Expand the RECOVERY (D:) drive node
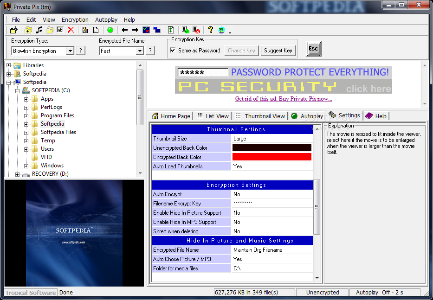This screenshot has width=433, height=300. (x=17, y=174)
